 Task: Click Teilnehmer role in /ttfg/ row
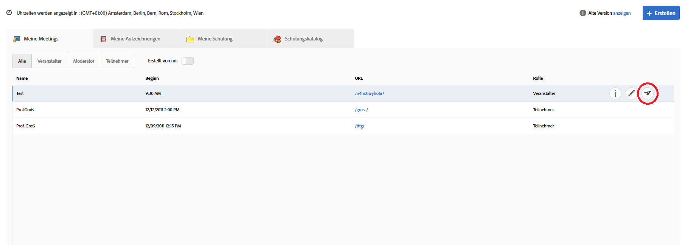pyautogui.click(x=544, y=126)
